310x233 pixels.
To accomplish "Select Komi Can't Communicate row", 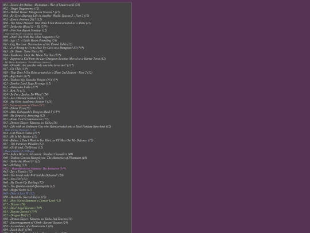I will click(x=26, y=119).
